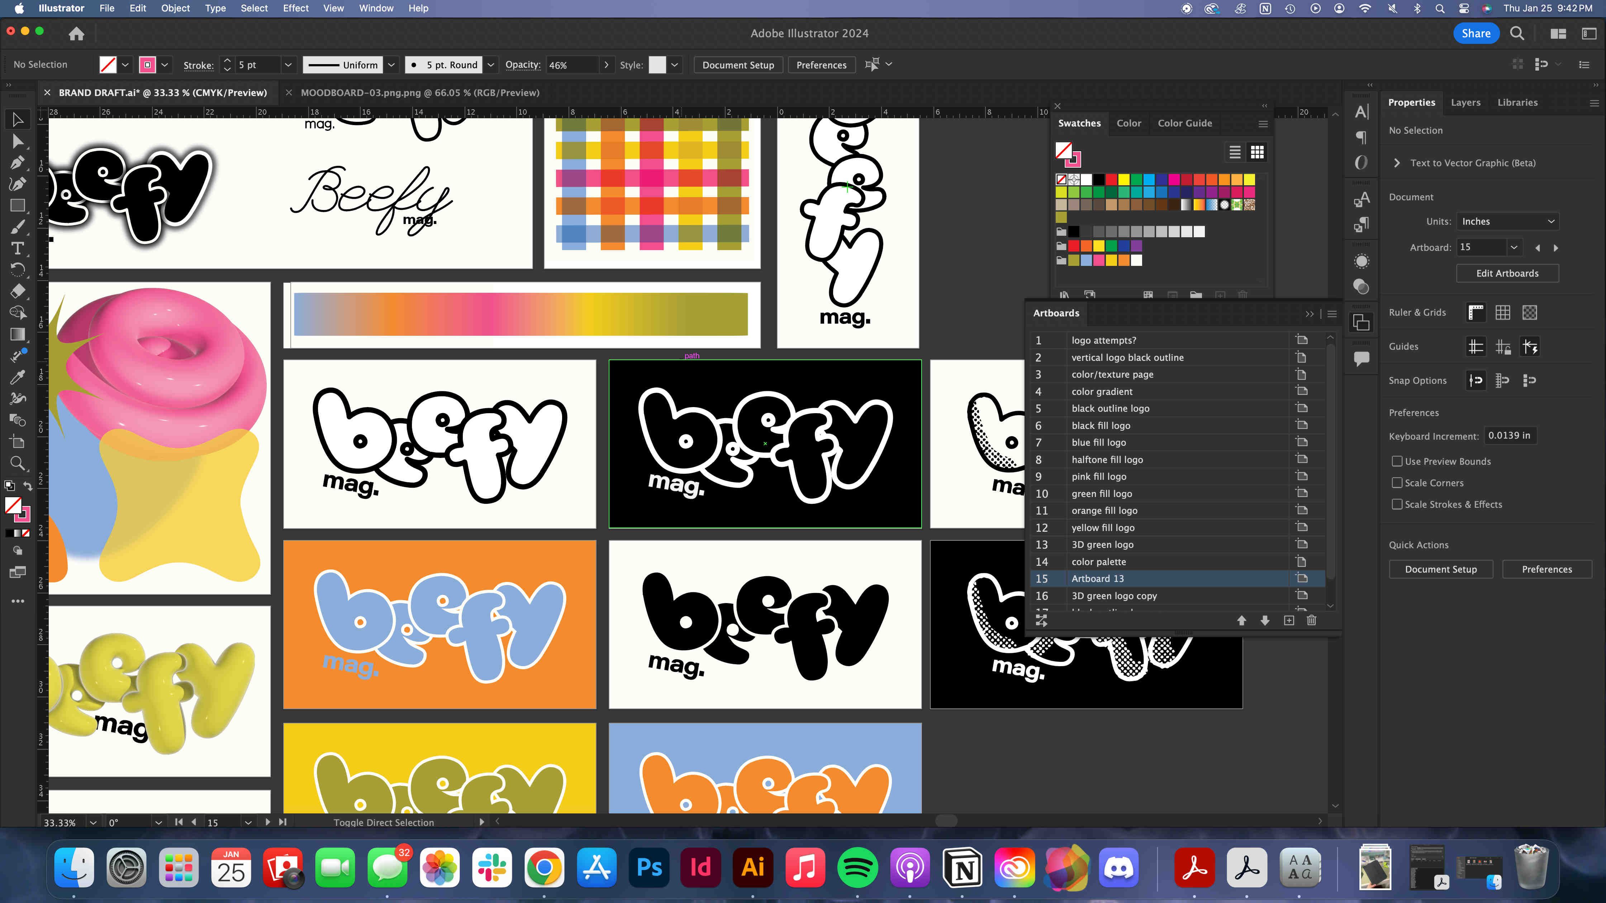Select the Paintbrush tool

pyautogui.click(x=18, y=227)
